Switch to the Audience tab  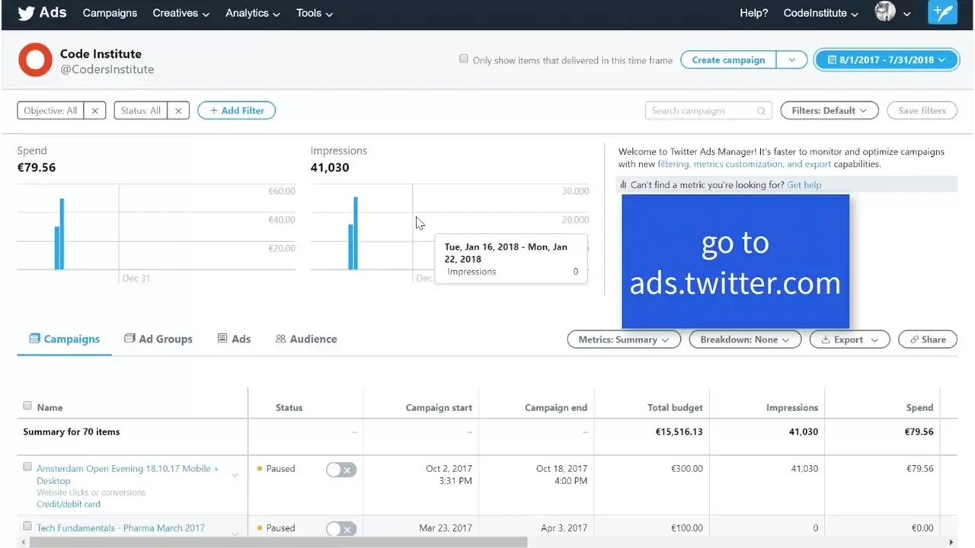(x=305, y=339)
